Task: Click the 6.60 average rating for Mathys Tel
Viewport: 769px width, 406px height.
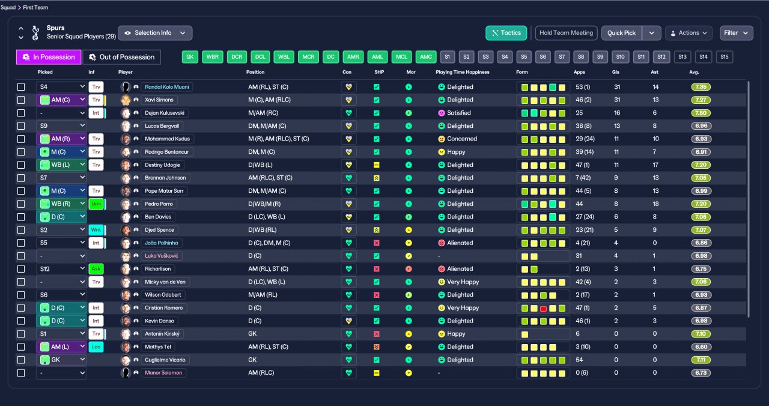Action: pos(701,347)
